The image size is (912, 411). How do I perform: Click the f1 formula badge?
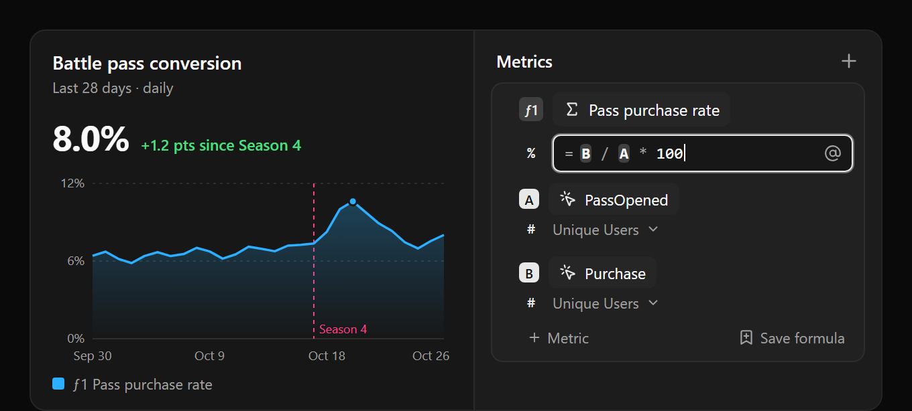tap(531, 110)
